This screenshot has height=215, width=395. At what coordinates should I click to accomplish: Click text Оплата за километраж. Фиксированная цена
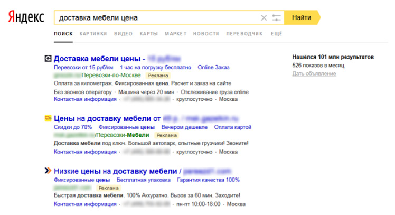coord(111,83)
